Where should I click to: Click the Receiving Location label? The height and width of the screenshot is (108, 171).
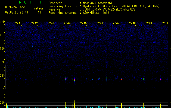click(x=63, y=6)
